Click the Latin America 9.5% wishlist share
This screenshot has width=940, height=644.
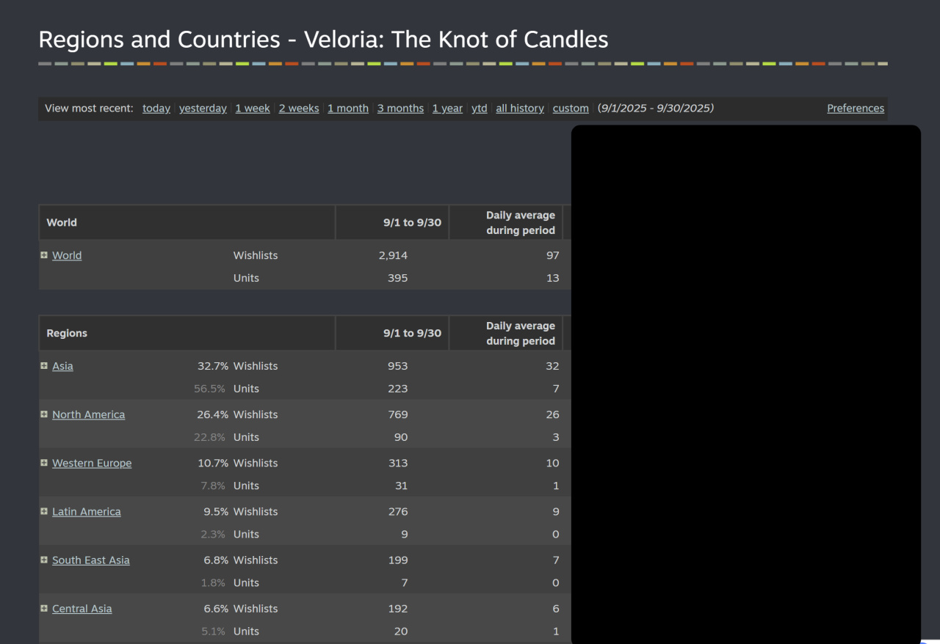216,511
